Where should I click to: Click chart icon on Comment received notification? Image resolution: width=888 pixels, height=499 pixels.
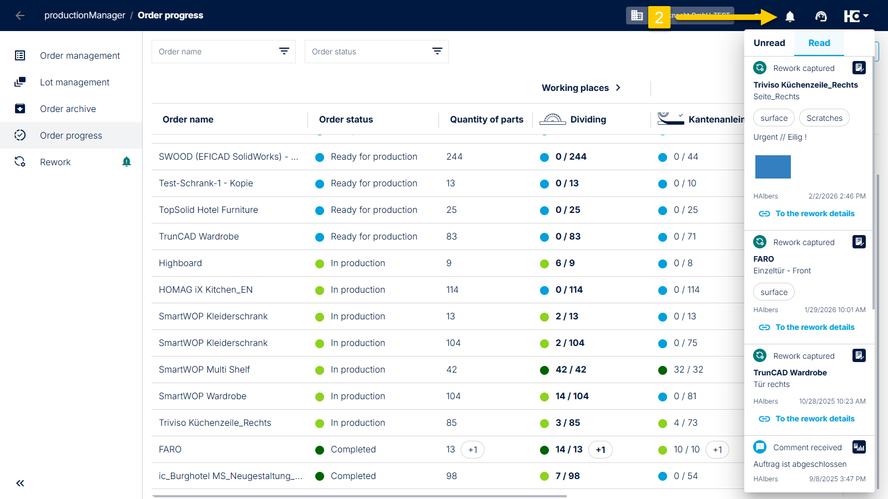(x=859, y=447)
